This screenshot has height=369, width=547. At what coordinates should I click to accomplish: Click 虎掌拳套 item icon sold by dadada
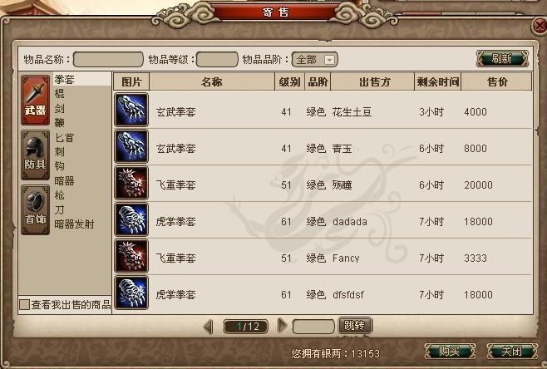click(x=131, y=219)
